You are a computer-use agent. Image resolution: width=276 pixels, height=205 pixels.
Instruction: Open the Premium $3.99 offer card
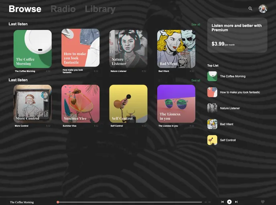click(237, 35)
